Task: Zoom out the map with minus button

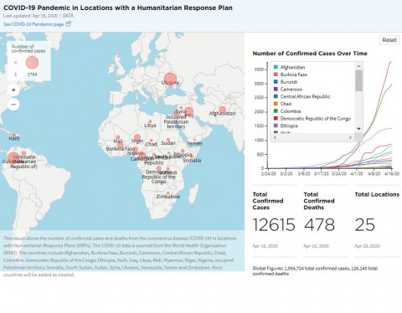Action: click(13, 105)
